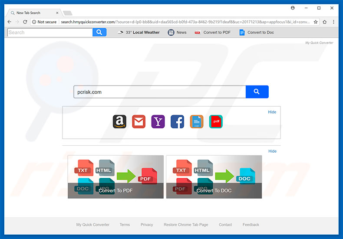Click the toolbar search magnifier button

coord(99,32)
